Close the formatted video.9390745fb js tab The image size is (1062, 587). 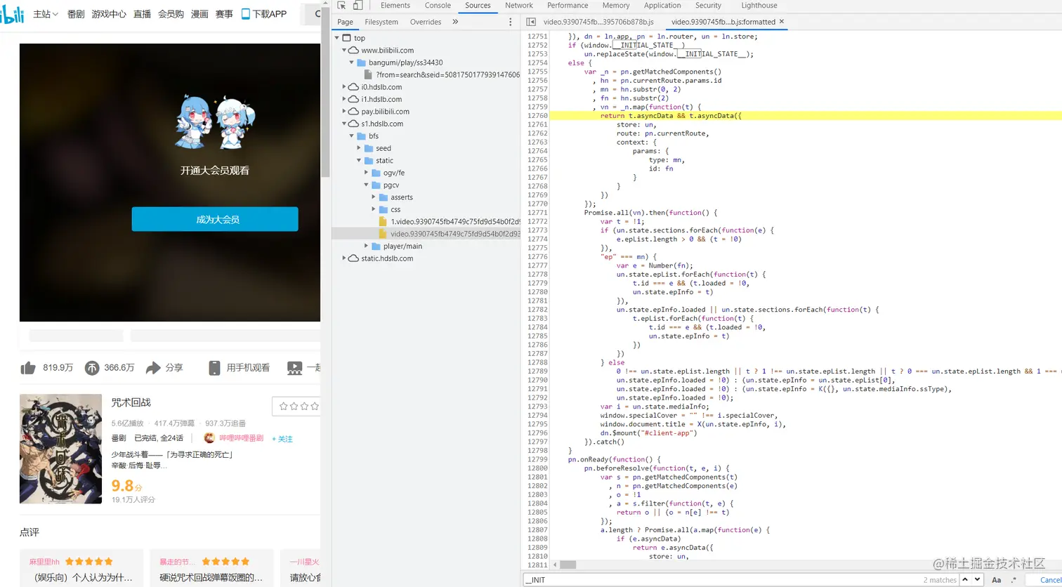point(781,22)
